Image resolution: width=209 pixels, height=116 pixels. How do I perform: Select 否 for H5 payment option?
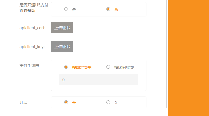[108, 9]
